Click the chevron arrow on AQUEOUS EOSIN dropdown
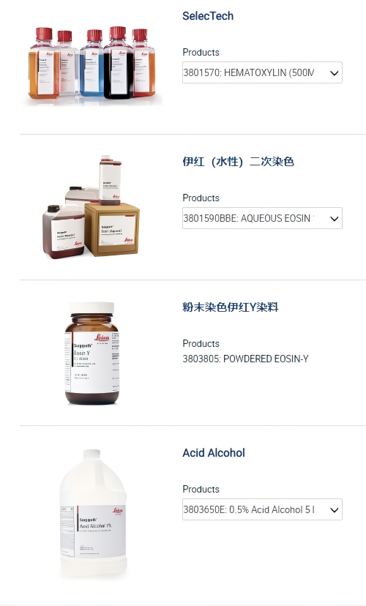 point(334,219)
